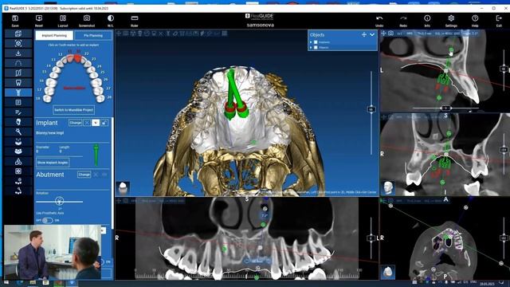Switch to the Pin Planning tab
The height and width of the screenshot is (287, 510).
(93, 35)
